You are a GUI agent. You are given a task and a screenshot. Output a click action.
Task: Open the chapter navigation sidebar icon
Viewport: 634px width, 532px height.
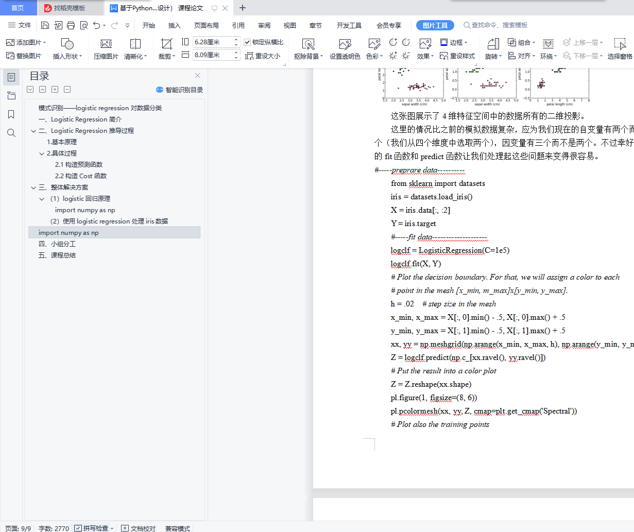pyautogui.click(x=11, y=96)
